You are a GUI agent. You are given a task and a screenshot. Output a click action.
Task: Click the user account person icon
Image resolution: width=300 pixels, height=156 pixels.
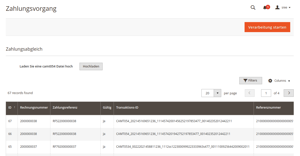click(277, 7)
